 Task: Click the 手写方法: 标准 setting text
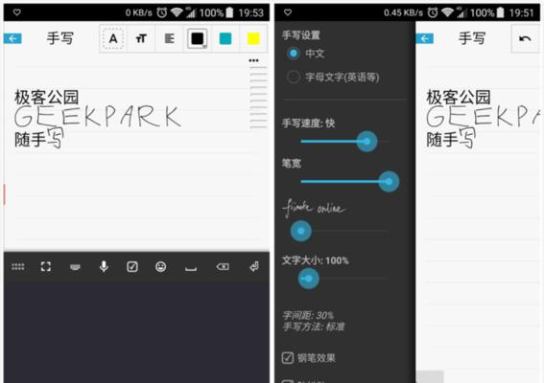pyautogui.click(x=314, y=327)
